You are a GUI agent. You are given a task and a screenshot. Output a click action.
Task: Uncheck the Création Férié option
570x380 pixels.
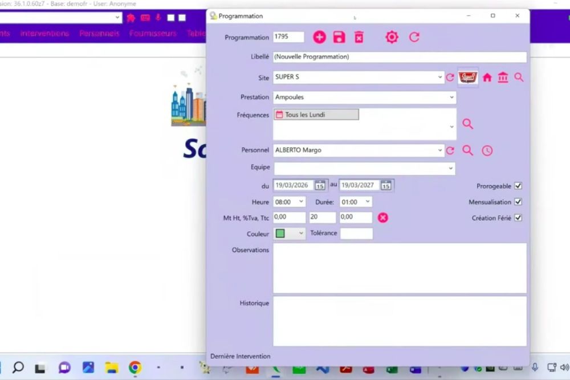[518, 218]
